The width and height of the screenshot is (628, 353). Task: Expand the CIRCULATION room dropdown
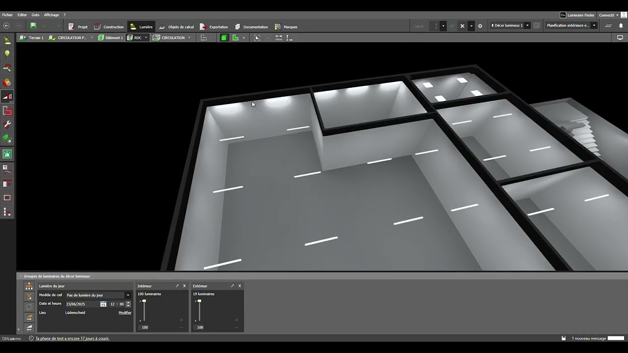tap(189, 38)
